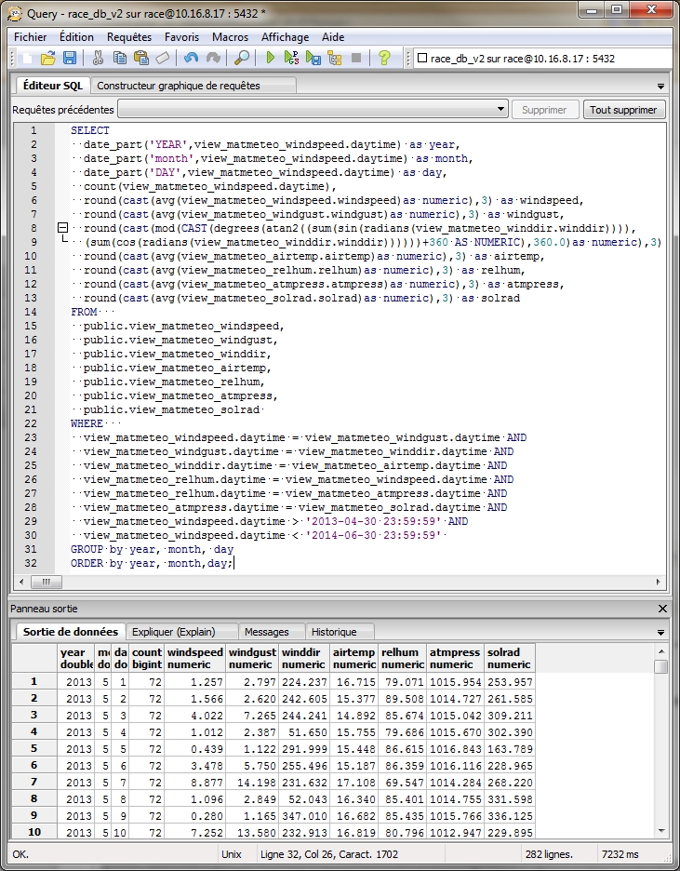Collapse the code fold marker on line 8
Viewport: 680px width, 871px height.
coord(62,228)
